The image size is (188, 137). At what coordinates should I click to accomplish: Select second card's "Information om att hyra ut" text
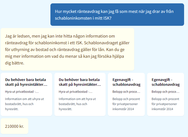pos(78,99)
